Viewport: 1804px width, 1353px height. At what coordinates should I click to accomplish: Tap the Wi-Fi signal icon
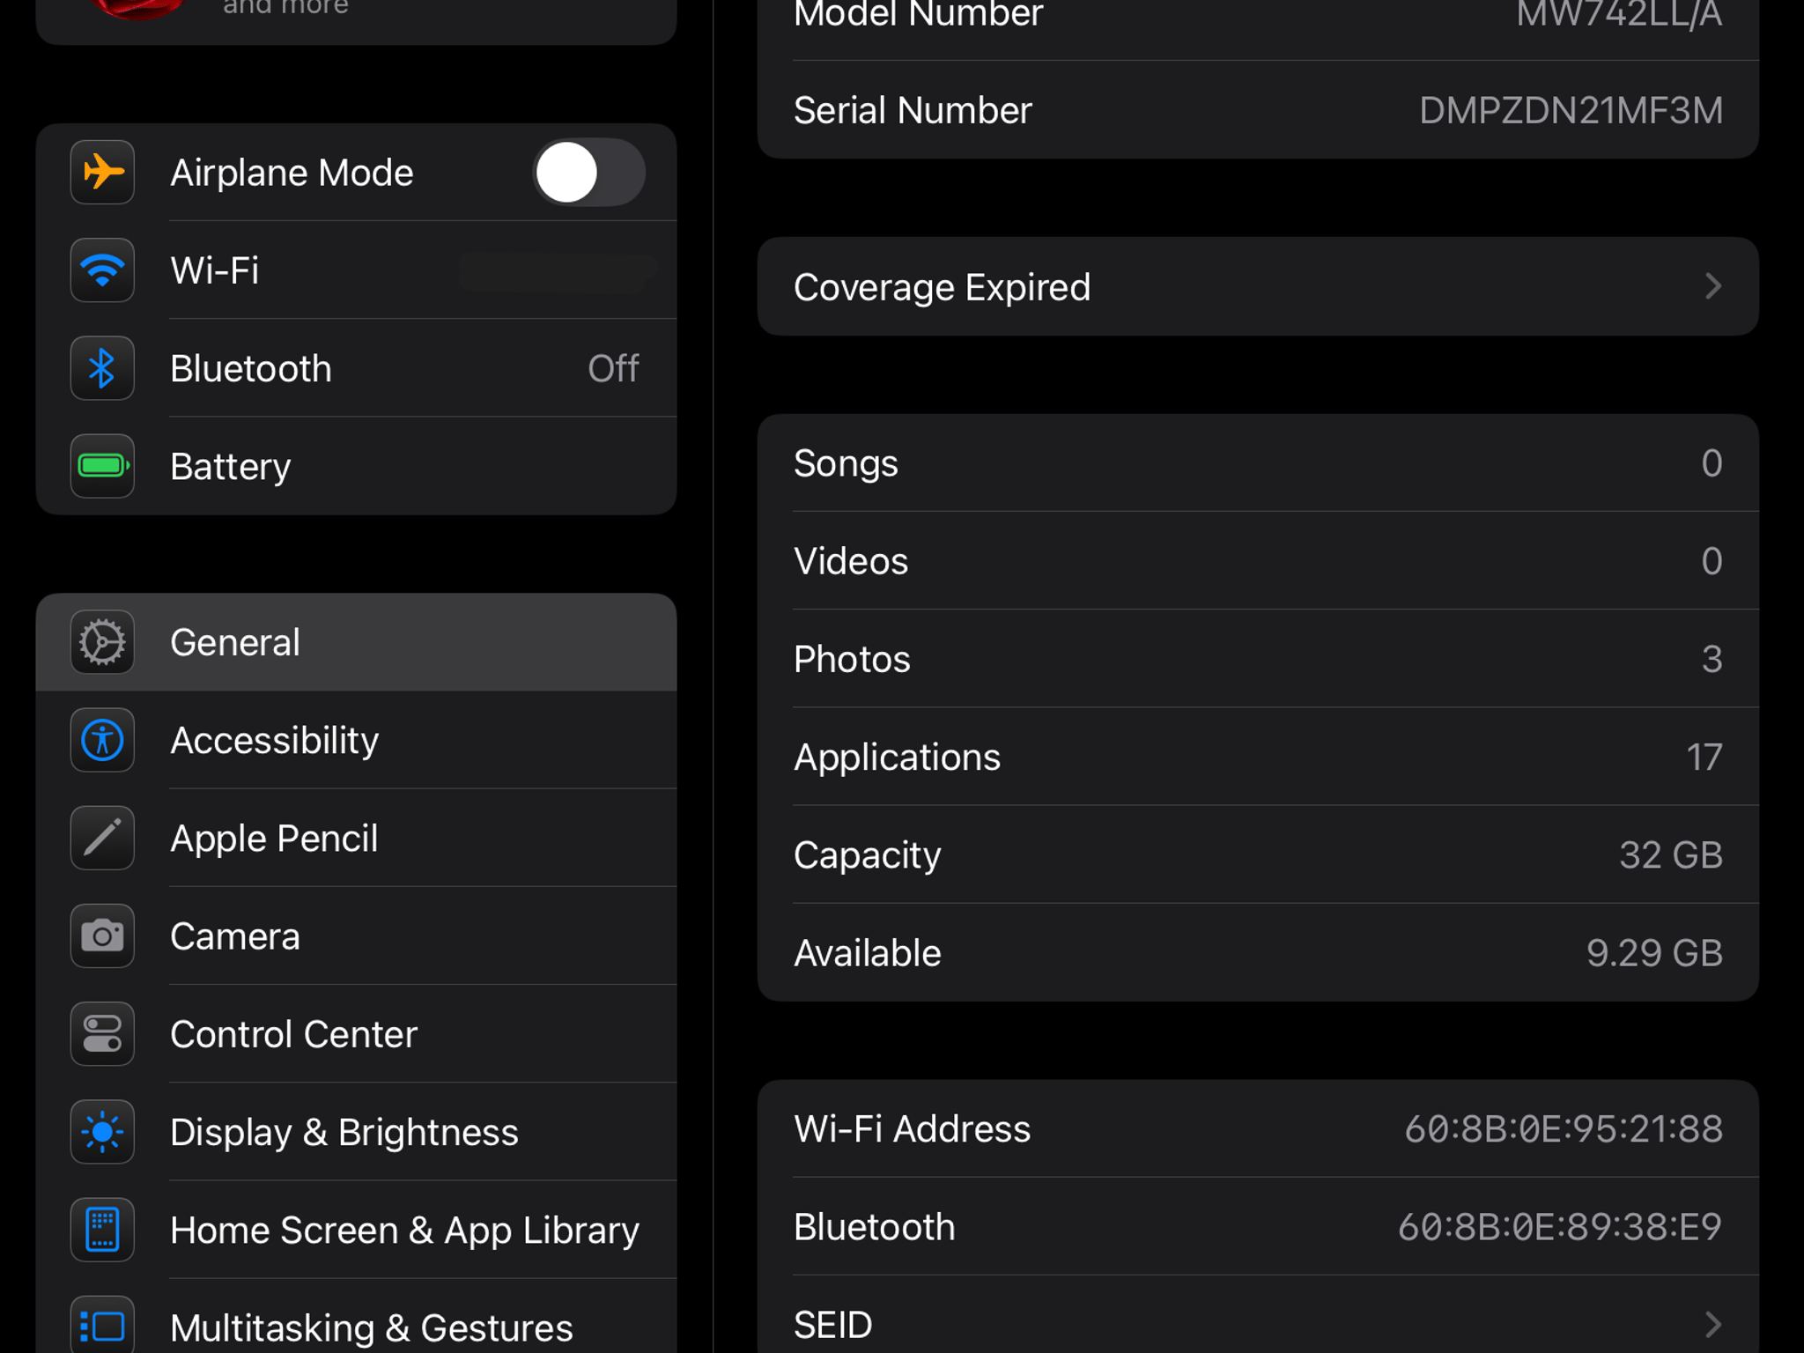102,270
